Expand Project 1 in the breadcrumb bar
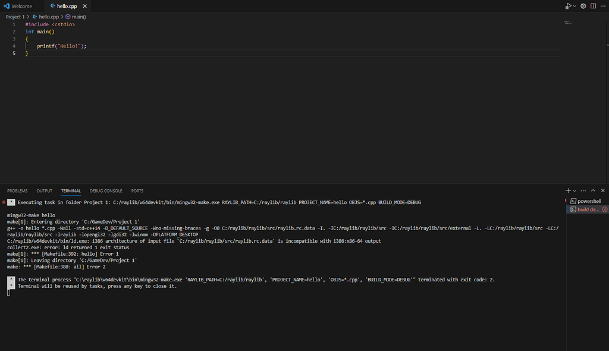This screenshot has height=351, width=609. [x=15, y=17]
